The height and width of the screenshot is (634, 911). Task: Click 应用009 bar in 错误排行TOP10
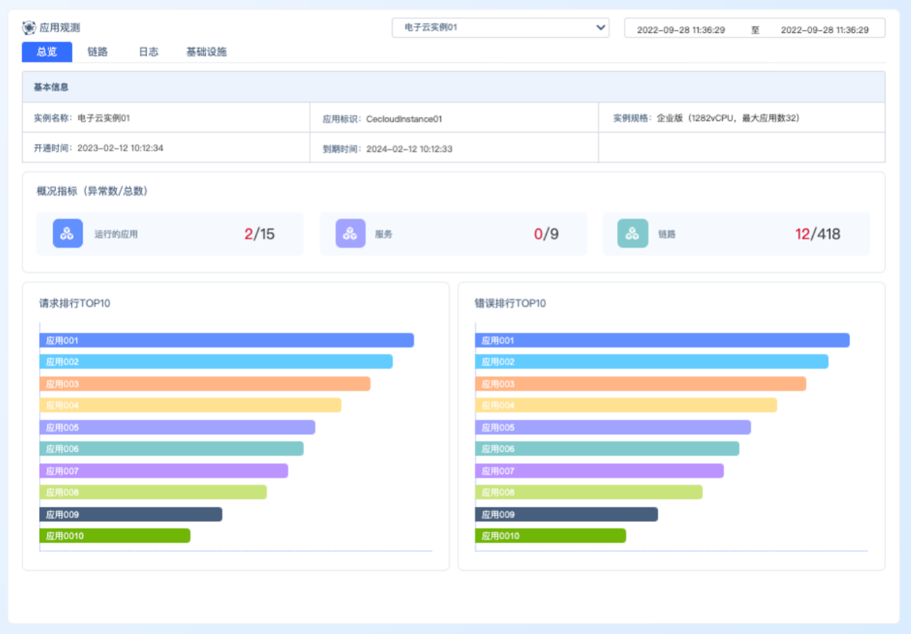click(567, 514)
